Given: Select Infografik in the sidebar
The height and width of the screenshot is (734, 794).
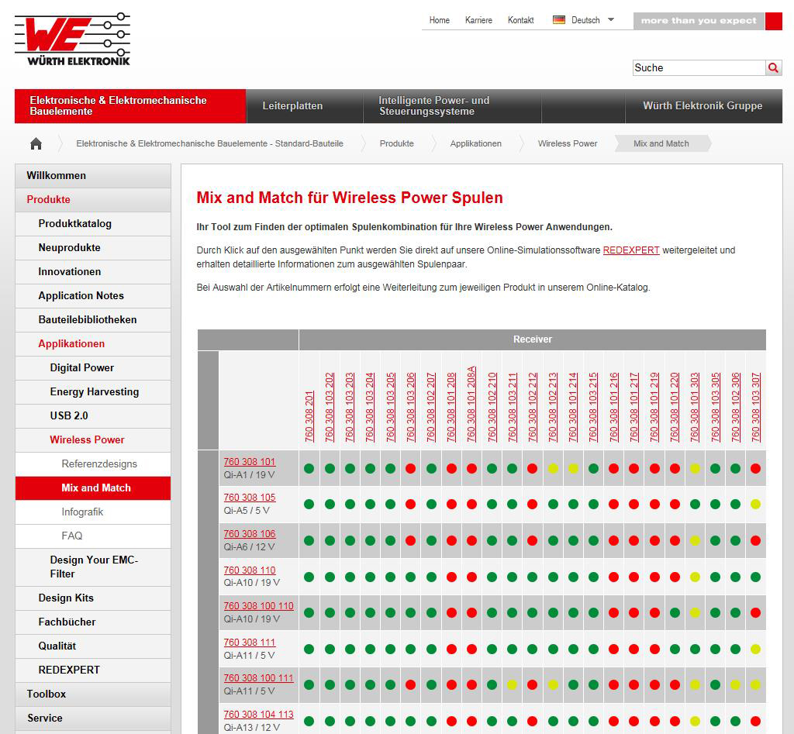Looking at the screenshot, I should (x=93, y=512).
